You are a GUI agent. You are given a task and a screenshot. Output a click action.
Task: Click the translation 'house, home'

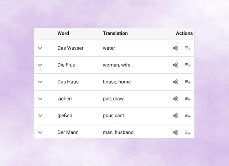[117, 82]
